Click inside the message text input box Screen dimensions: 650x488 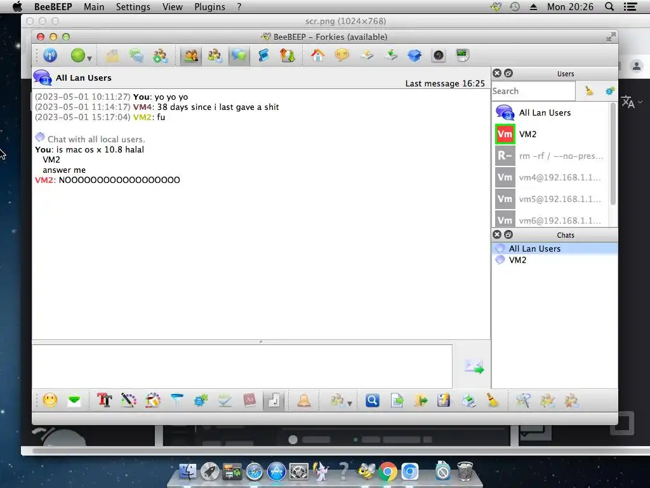(242, 367)
